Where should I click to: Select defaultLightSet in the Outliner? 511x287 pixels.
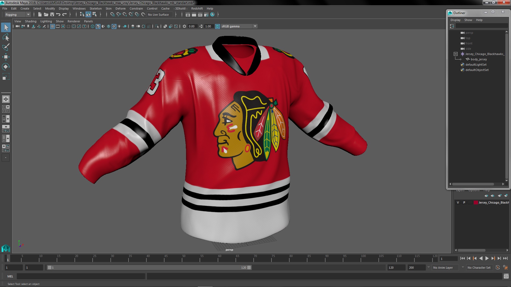476,65
